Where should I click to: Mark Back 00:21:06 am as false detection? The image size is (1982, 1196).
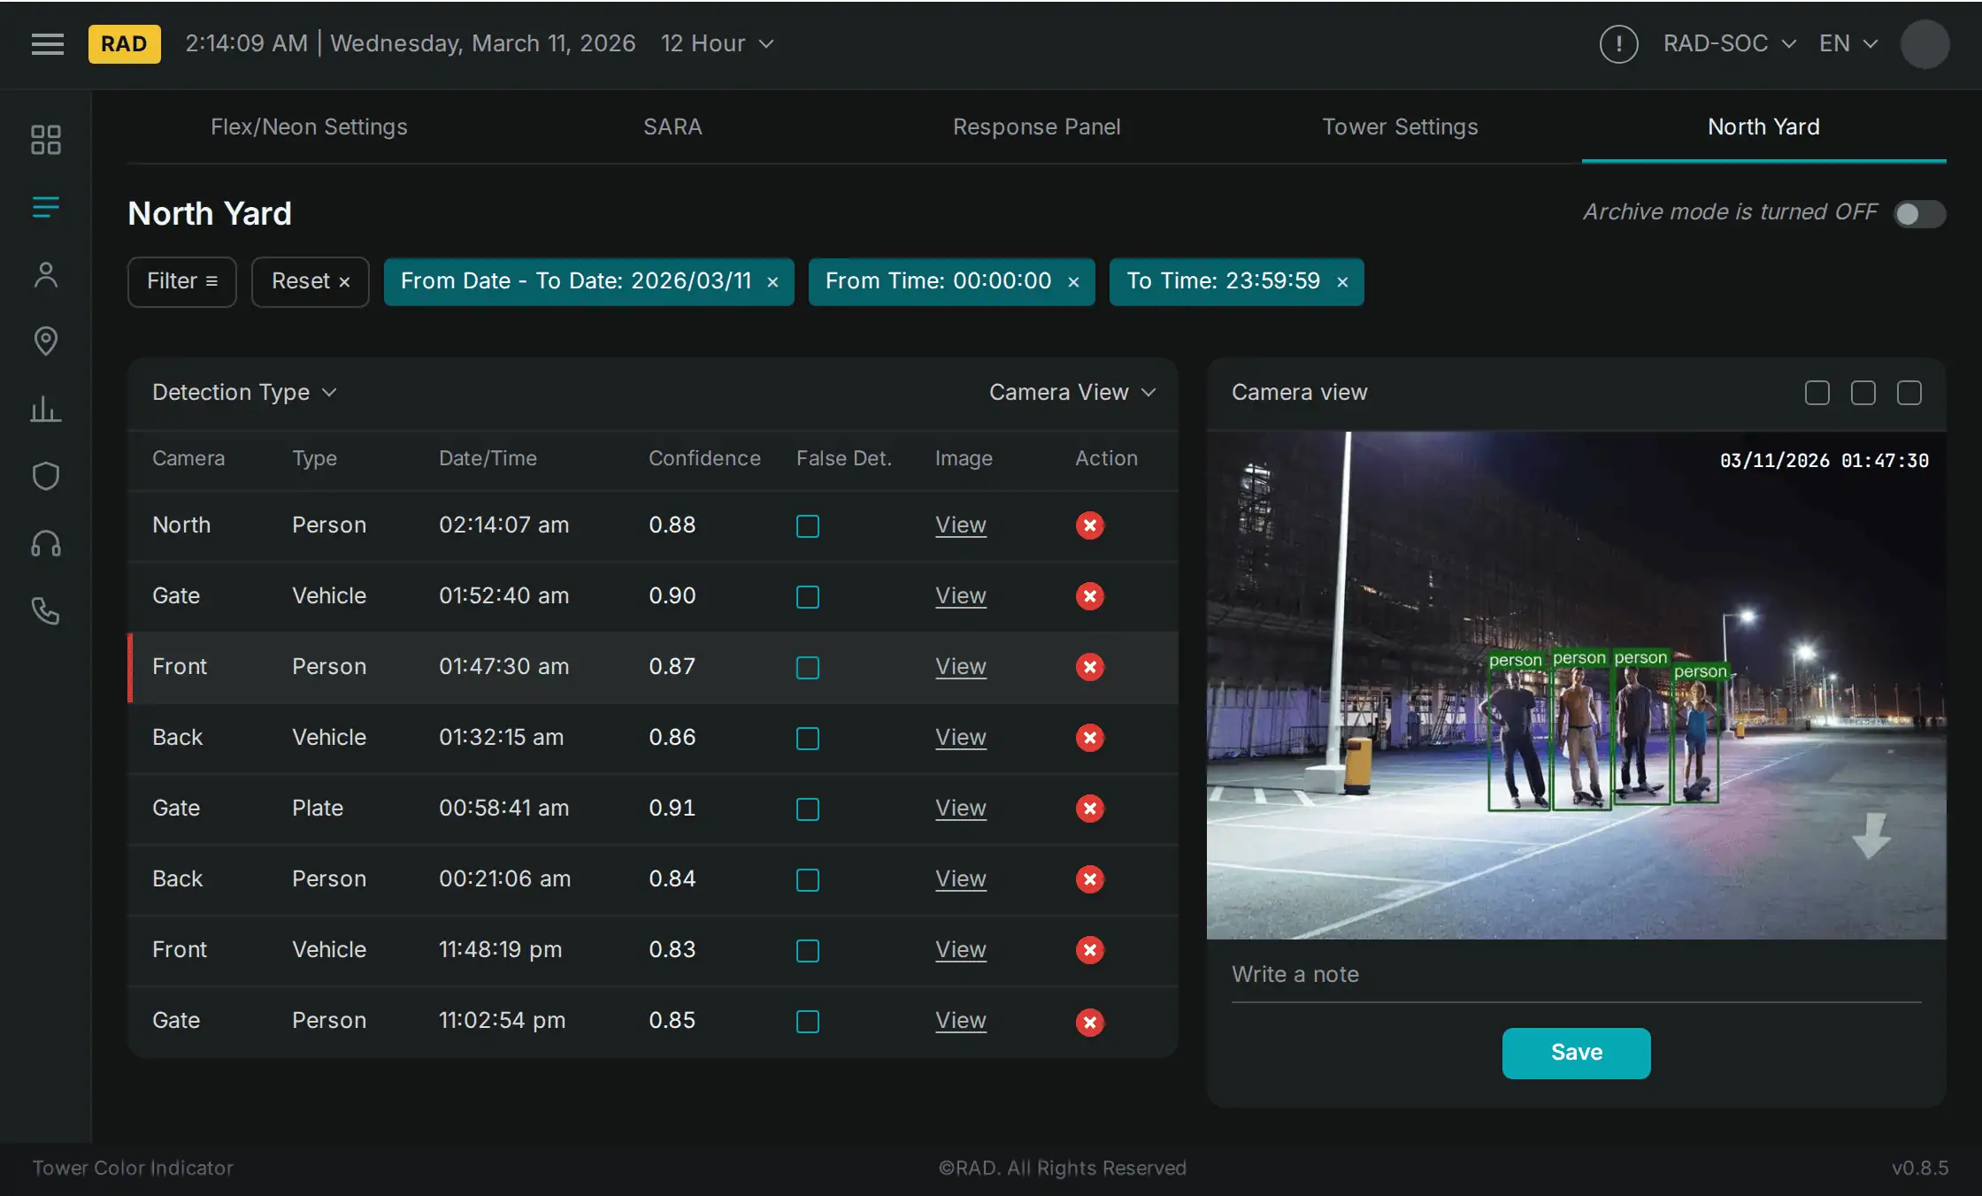pos(808,880)
